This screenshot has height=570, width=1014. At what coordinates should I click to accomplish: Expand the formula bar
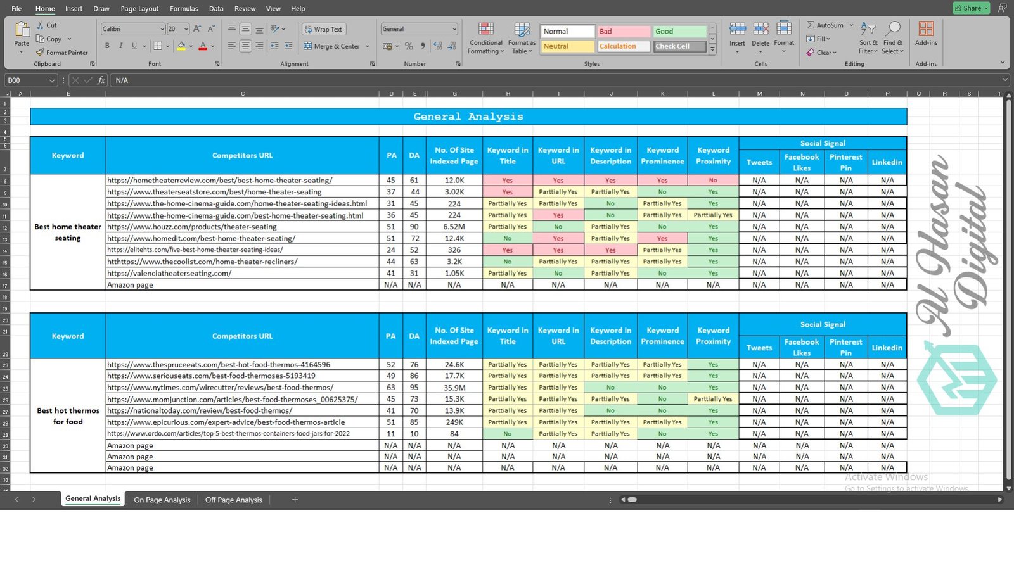point(1005,80)
